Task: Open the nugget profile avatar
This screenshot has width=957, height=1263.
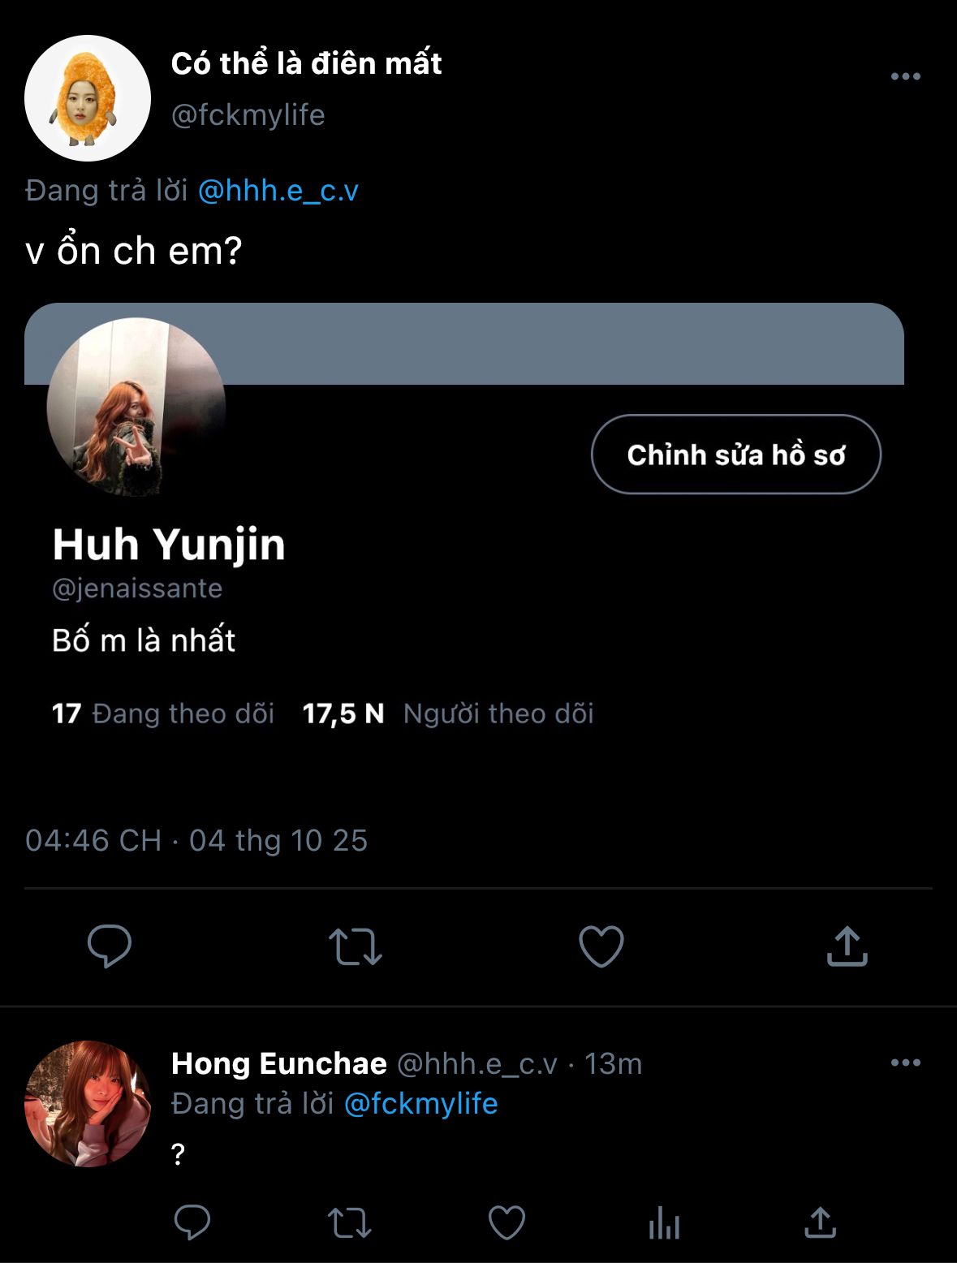Action: point(88,98)
